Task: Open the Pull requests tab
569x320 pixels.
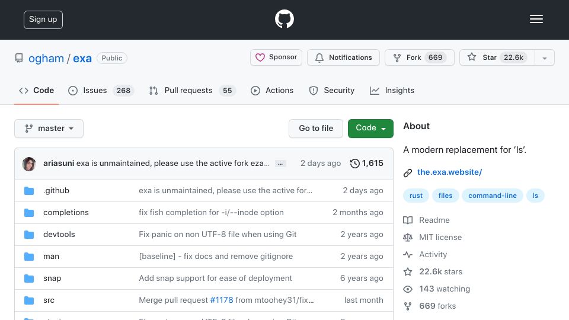Action: [x=192, y=90]
